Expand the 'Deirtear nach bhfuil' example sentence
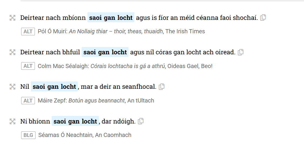 coord(12,52)
